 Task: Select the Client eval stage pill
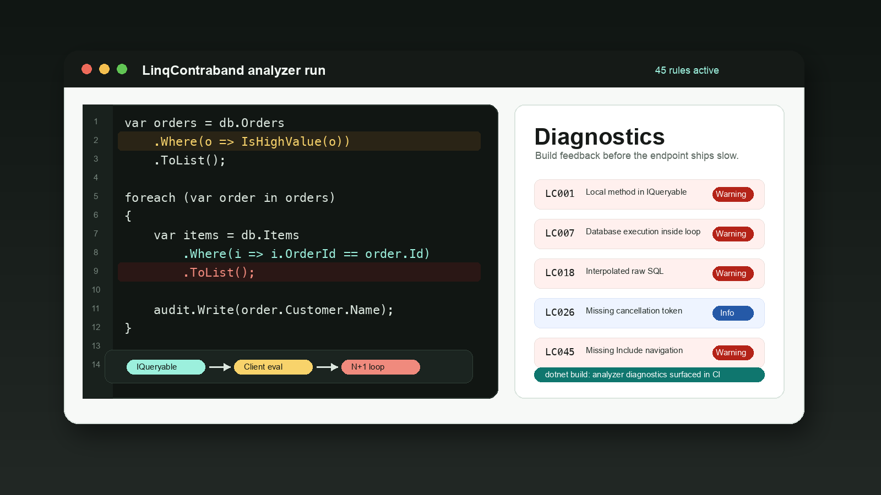tap(273, 367)
